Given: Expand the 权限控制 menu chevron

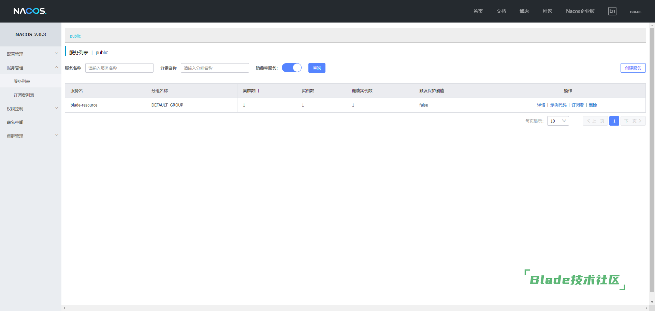Looking at the screenshot, I should point(57,108).
